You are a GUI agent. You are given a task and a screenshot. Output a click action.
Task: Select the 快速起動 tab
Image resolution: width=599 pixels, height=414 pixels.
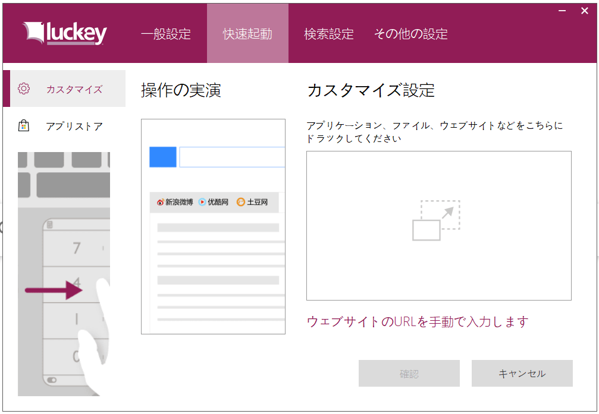(247, 34)
